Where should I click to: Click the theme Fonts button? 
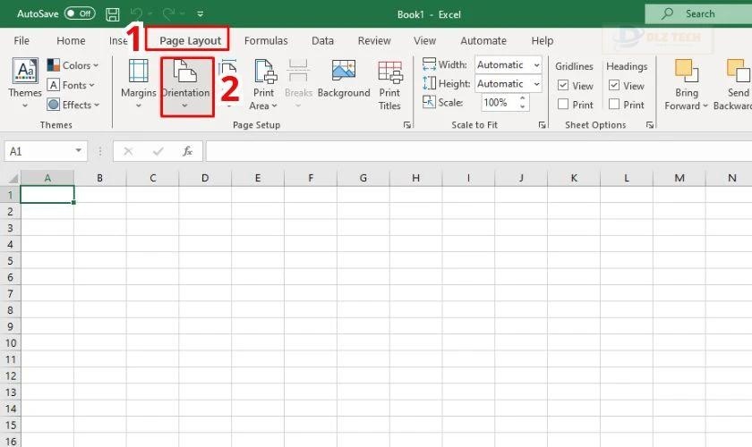point(73,85)
